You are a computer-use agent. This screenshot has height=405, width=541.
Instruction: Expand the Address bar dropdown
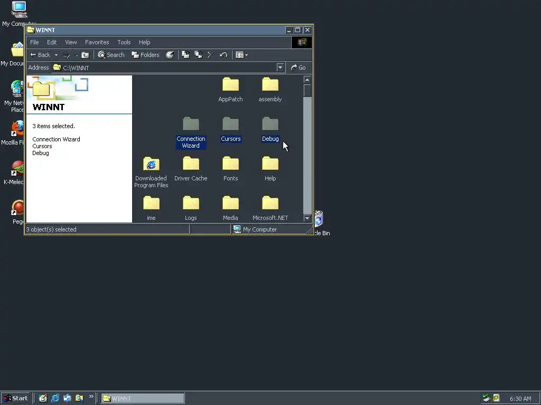[280, 67]
